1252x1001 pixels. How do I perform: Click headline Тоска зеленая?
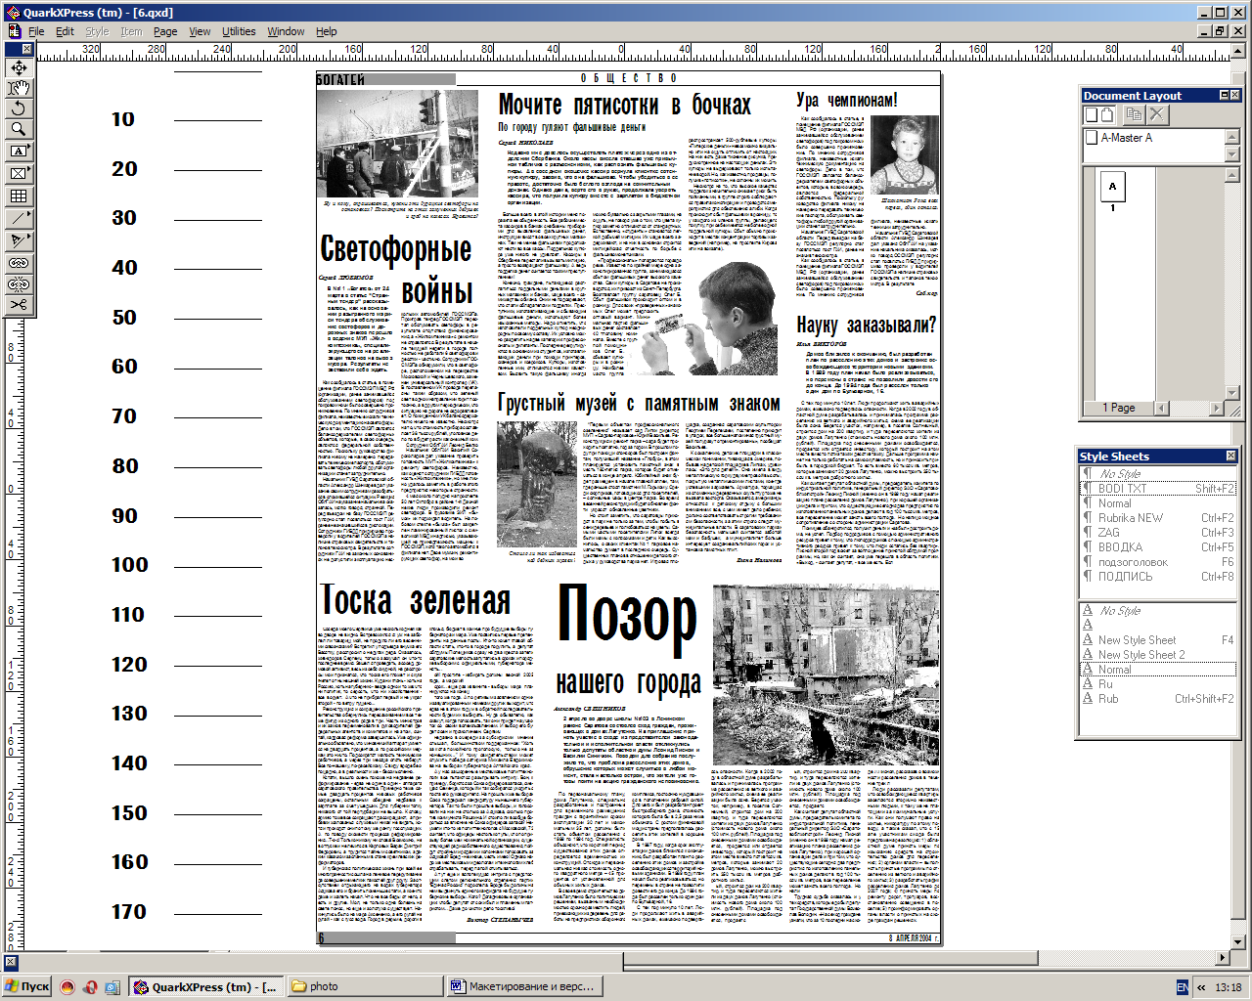[415, 600]
